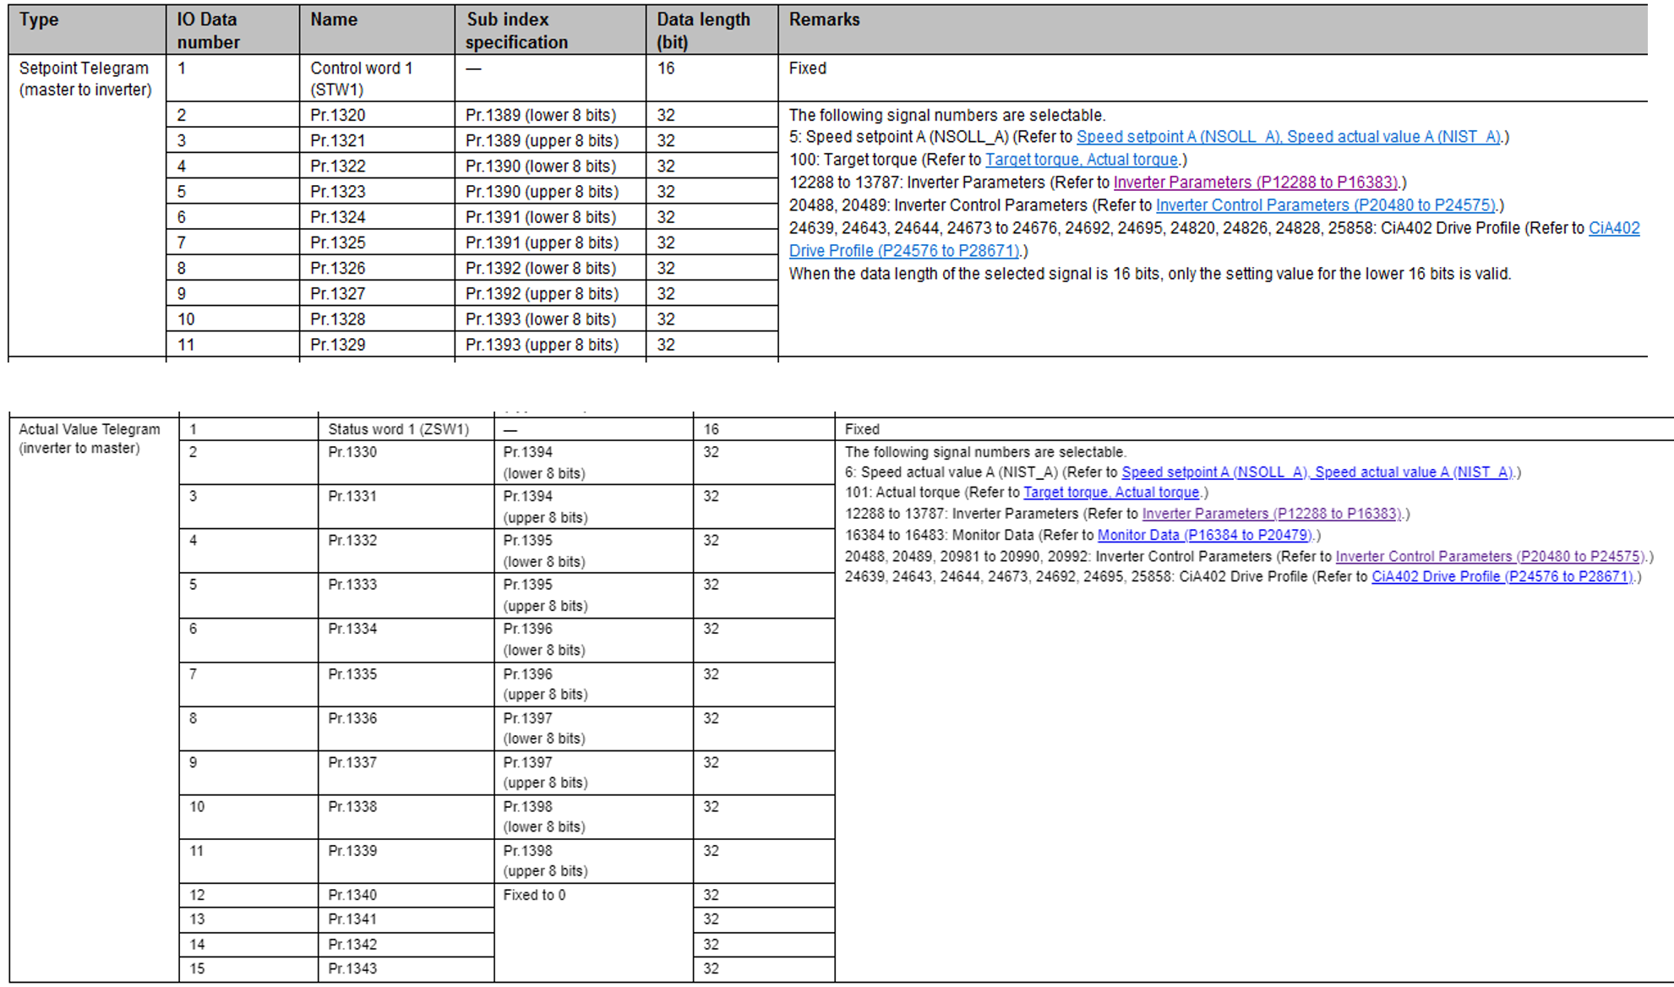Select the Pr.1341 name cell
This screenshot has width=1674, height=987.
406,919
